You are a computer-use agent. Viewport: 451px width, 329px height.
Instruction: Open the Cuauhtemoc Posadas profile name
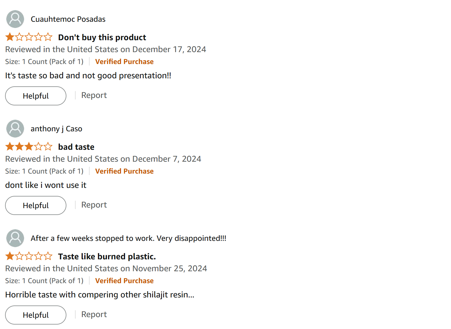click(68, 19)
